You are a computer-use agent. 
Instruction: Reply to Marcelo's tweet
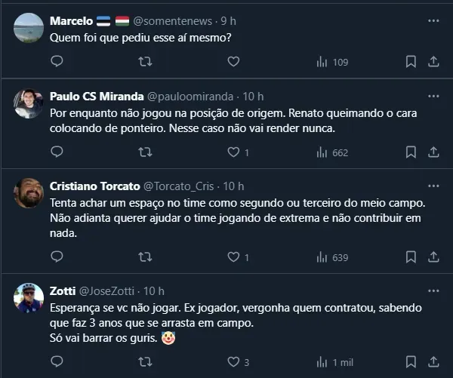click(x=57, y=61)
